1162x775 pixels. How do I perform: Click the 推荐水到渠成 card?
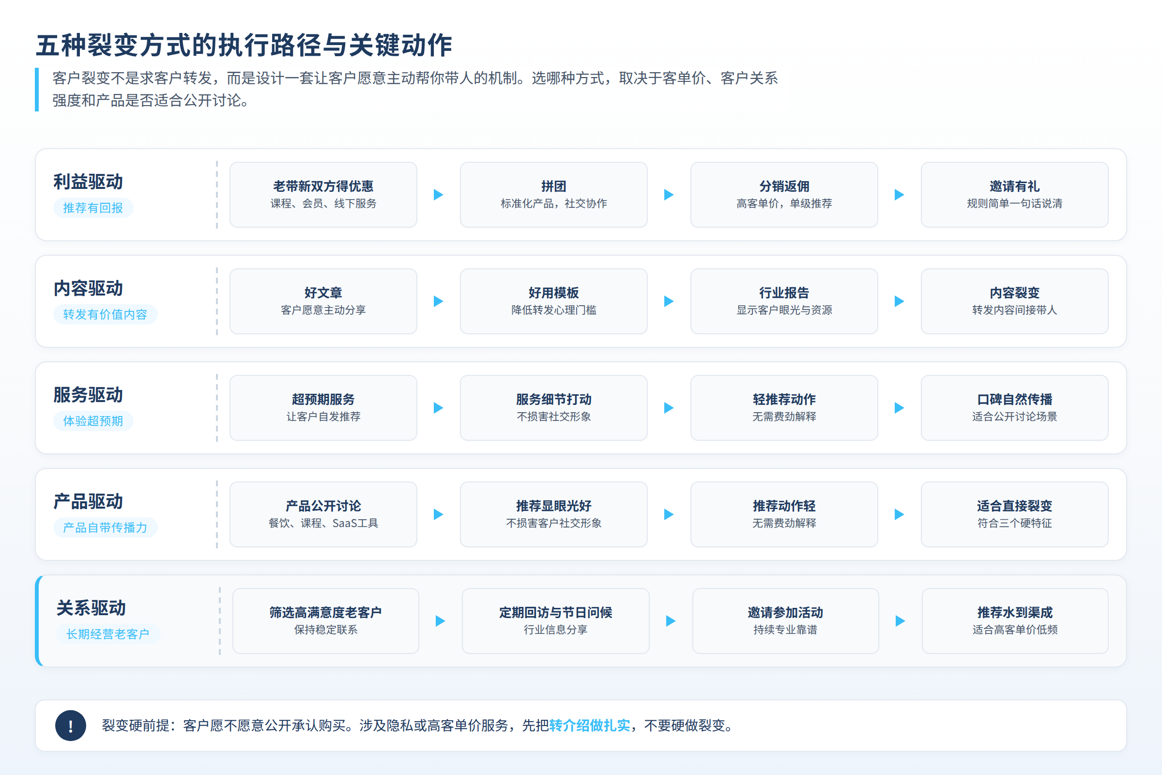pos(1015,621)
